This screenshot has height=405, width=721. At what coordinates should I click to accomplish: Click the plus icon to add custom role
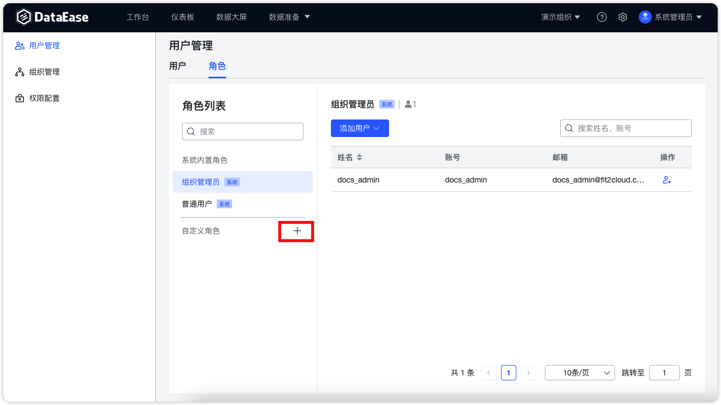[297, 231]
